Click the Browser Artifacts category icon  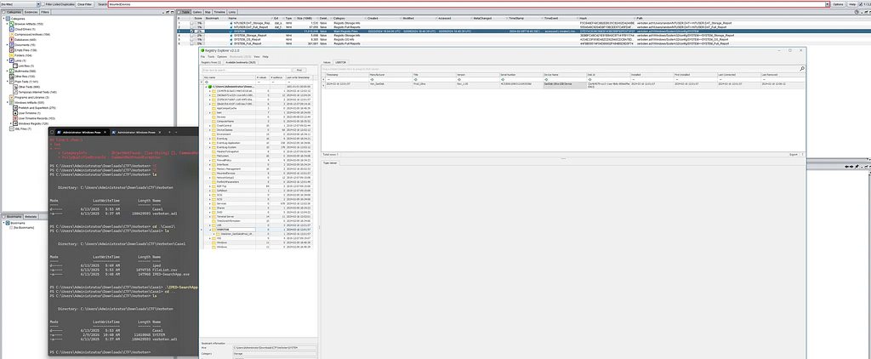pos(12,24)
